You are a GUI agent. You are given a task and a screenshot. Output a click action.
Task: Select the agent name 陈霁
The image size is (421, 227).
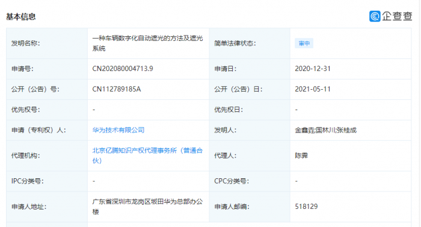301,155
